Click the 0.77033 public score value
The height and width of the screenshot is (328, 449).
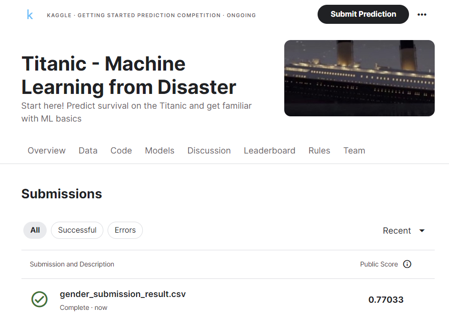pos(386,299)
